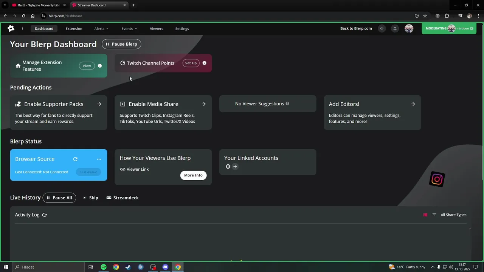Open the three-dot menu beside Blerp logo
Image resolution: width=484 pixels, height=272 pixels.
(x=23, y=29)
